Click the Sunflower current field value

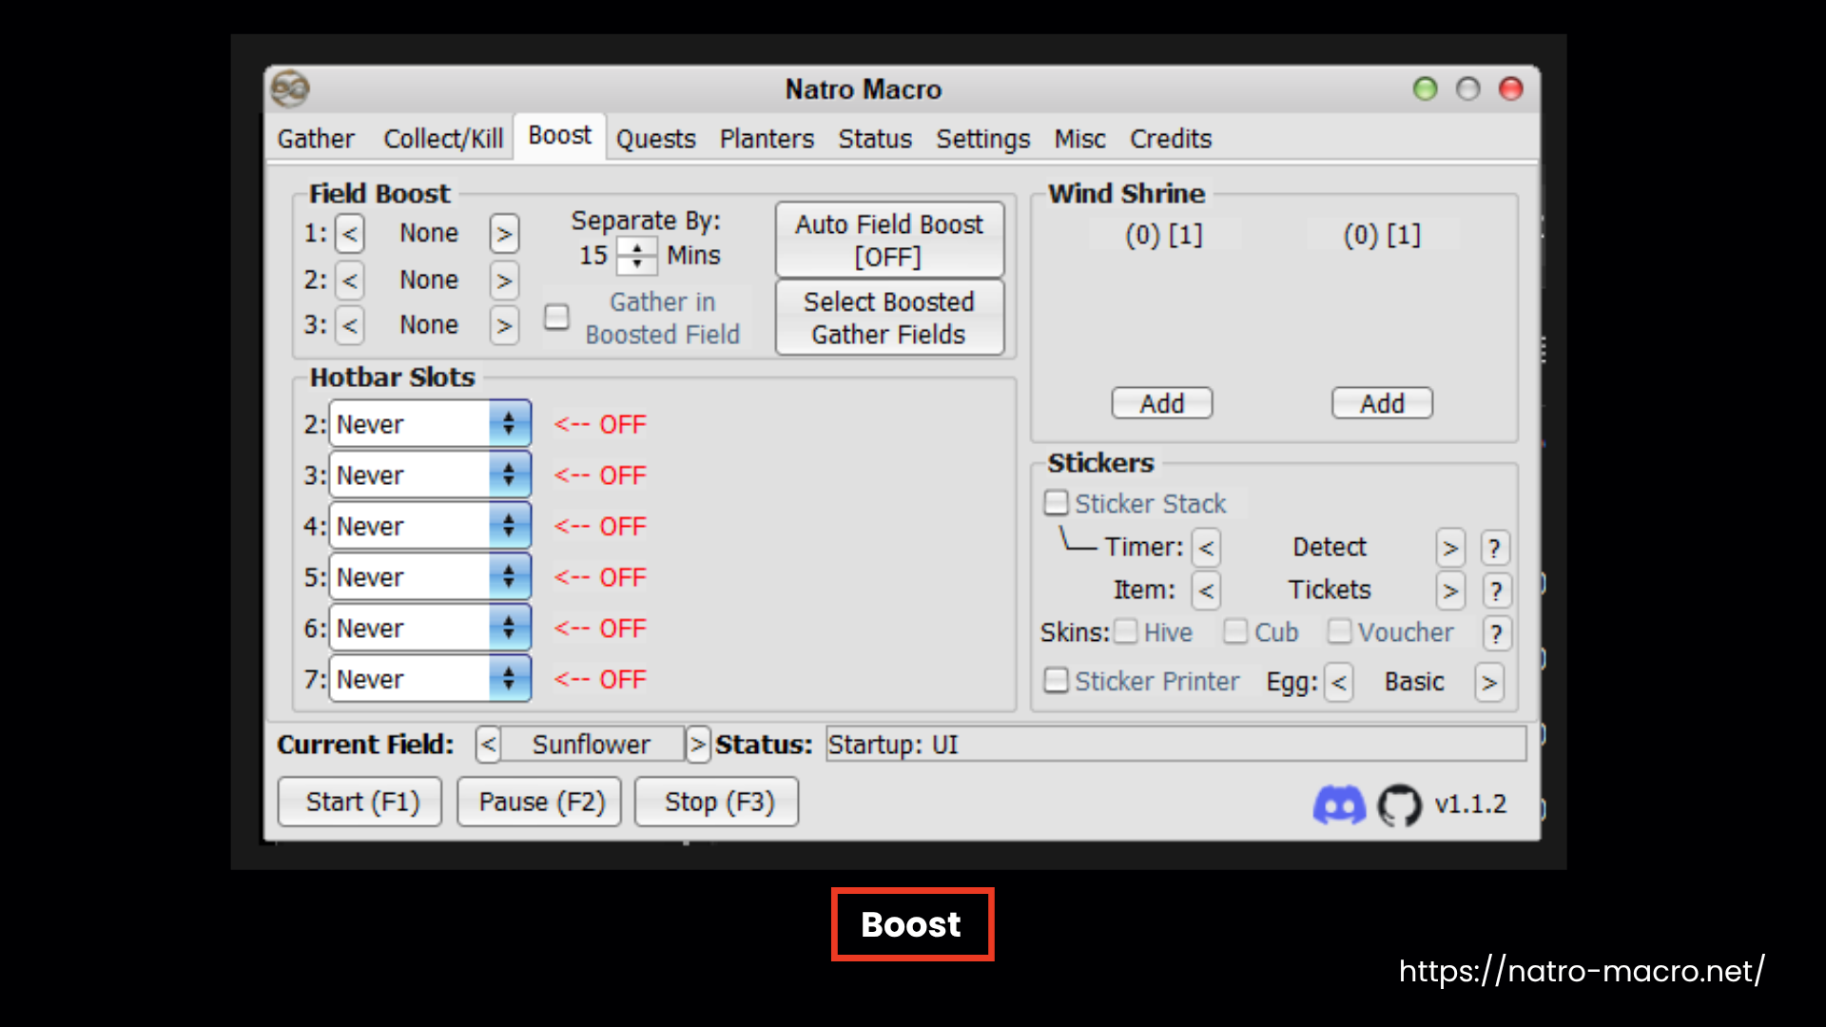pos(592,745)
